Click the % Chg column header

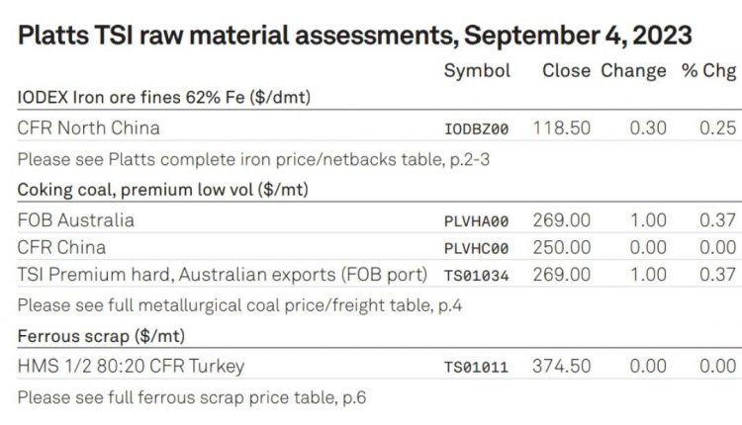click(709, 71)
